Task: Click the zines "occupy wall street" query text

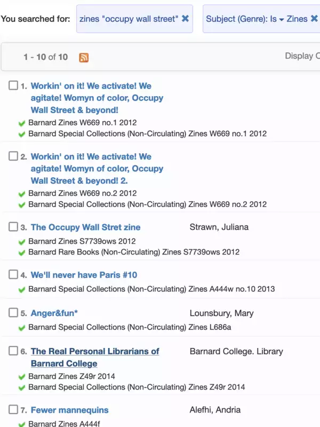Action: pyautogui.click(x=129, y=19)
